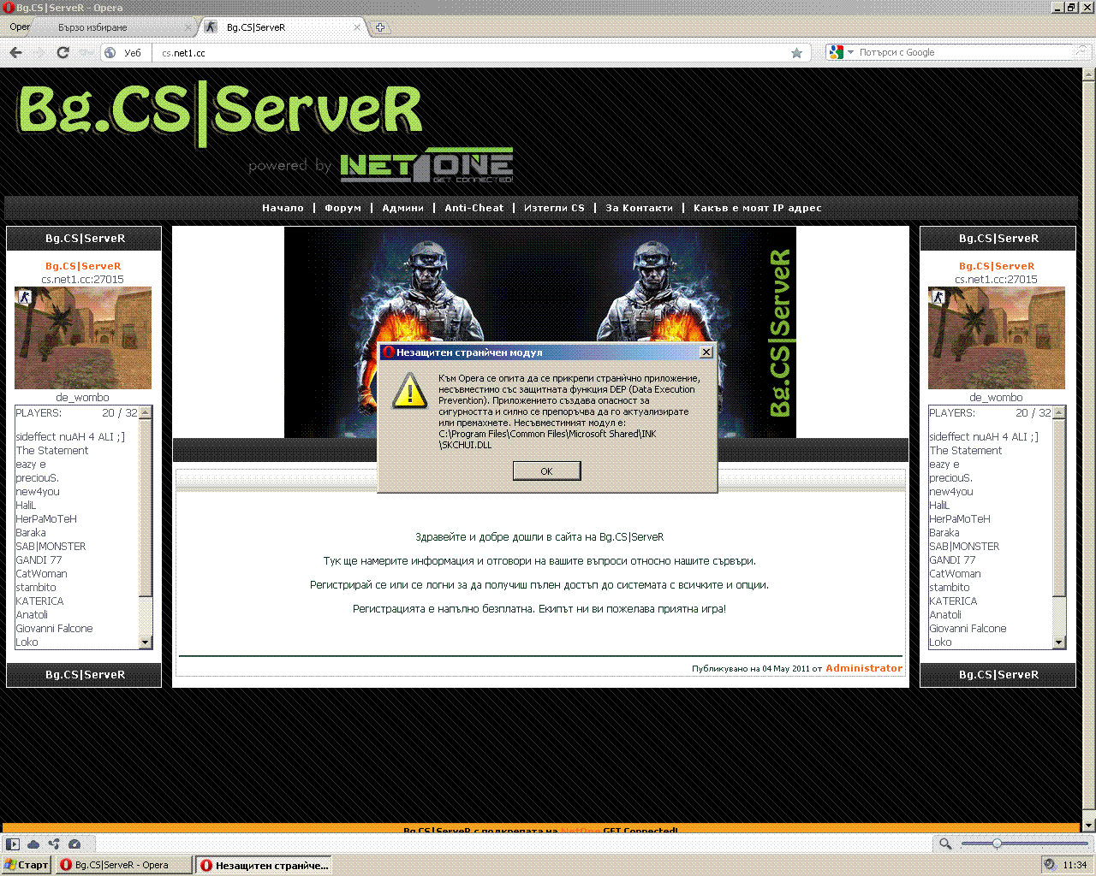Screen dimensions: 1096x876
Task: Click the left de_wombo map thumbnail
Action: tap(83, 338)
